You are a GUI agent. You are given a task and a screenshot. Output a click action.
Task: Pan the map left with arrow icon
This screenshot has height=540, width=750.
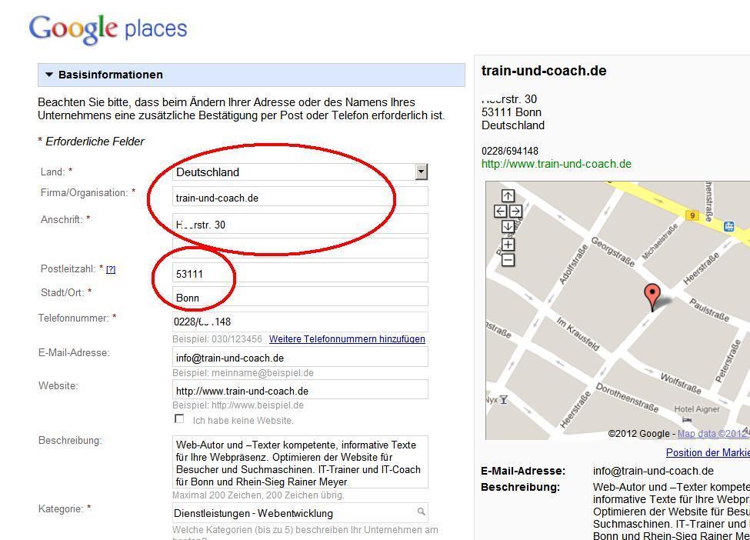point(500,211)
